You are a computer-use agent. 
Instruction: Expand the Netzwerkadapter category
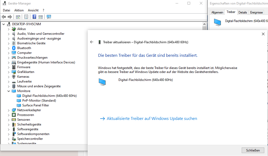pyautogui.click(x=9, y=110)
